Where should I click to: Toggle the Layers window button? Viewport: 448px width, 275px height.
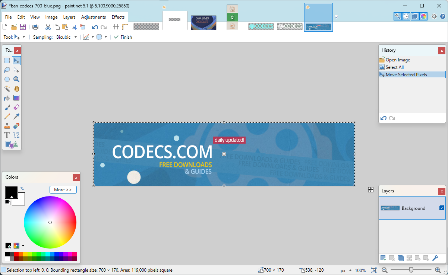(x=415, y=16)
